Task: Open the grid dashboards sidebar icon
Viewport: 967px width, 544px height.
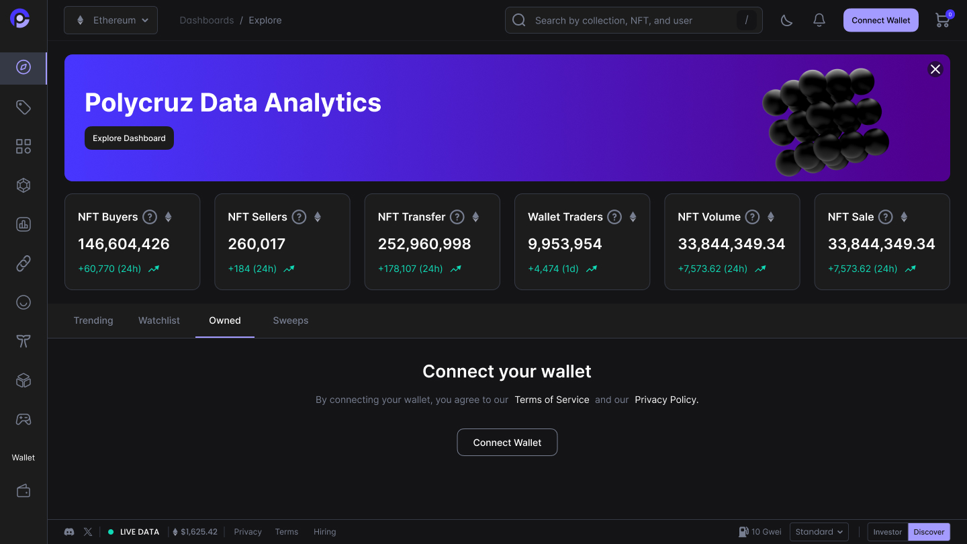Action: [24, 146]
